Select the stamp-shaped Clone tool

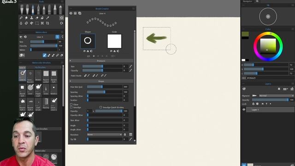point(32,18)
